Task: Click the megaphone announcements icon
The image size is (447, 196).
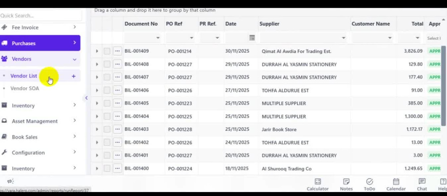Action: click(x=11, y=181)
